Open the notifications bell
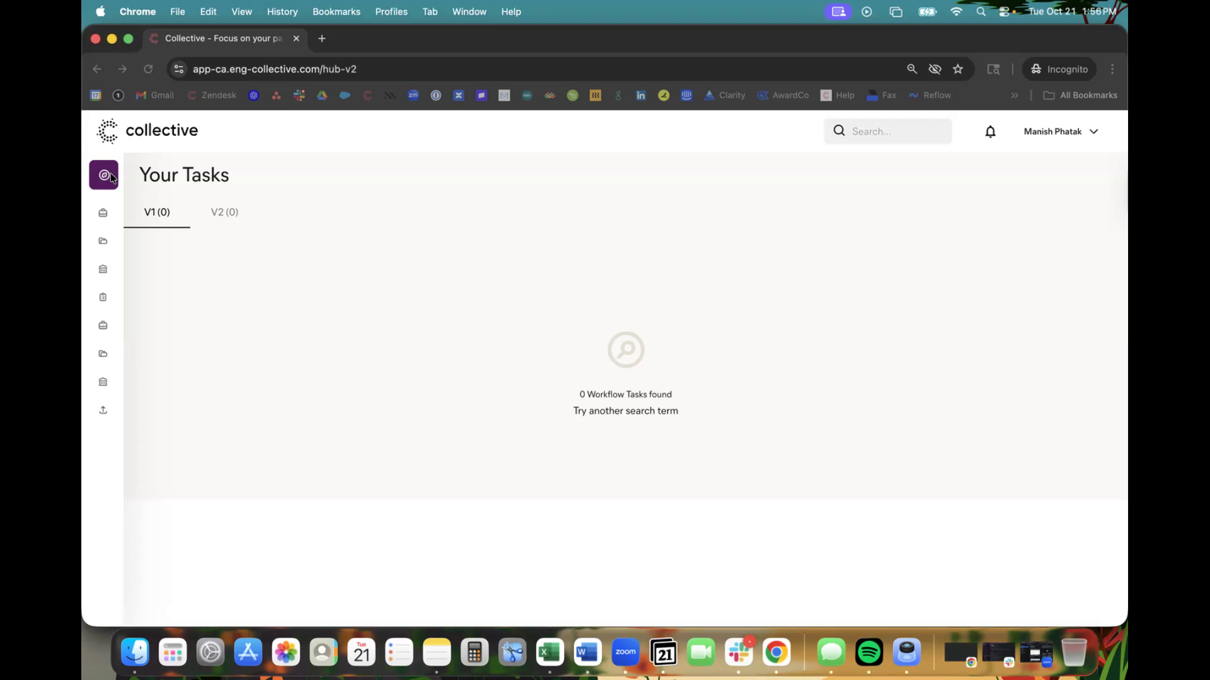Screen dimensions: 1210x680 click(x=990, y=132)
